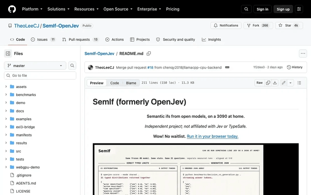Copy raw file contents icon
The width and height of the screenshot is (311, 195).
pos(268,83)
